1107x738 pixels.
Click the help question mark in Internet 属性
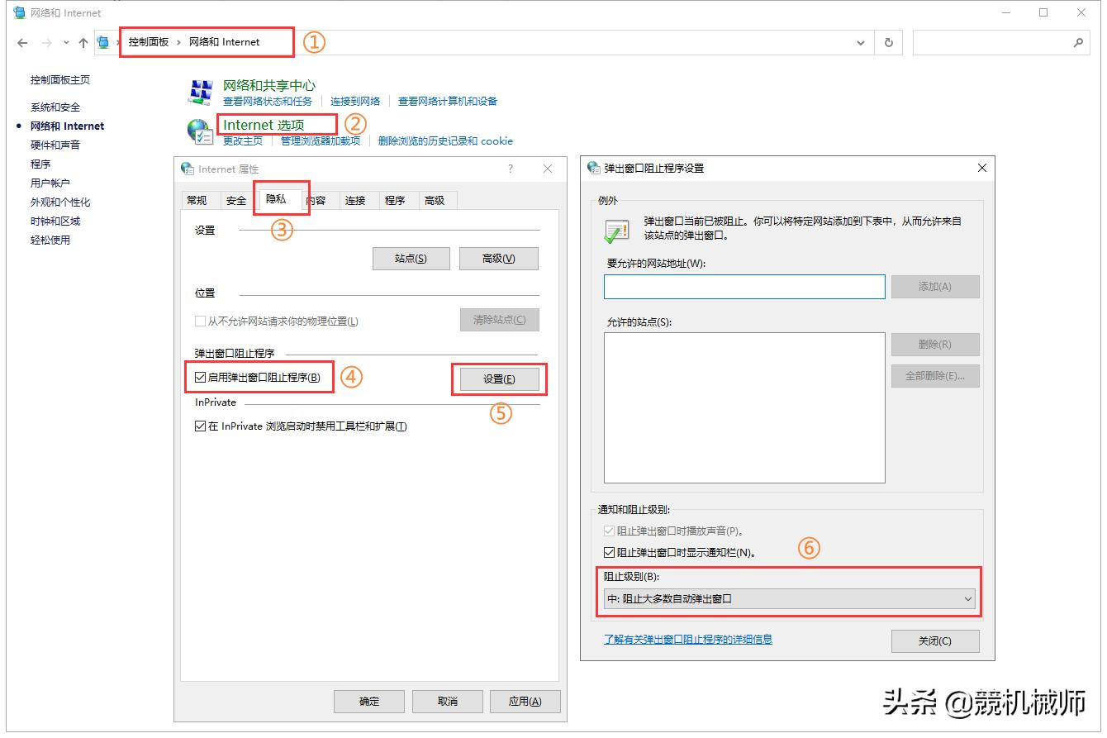[511, 169]
